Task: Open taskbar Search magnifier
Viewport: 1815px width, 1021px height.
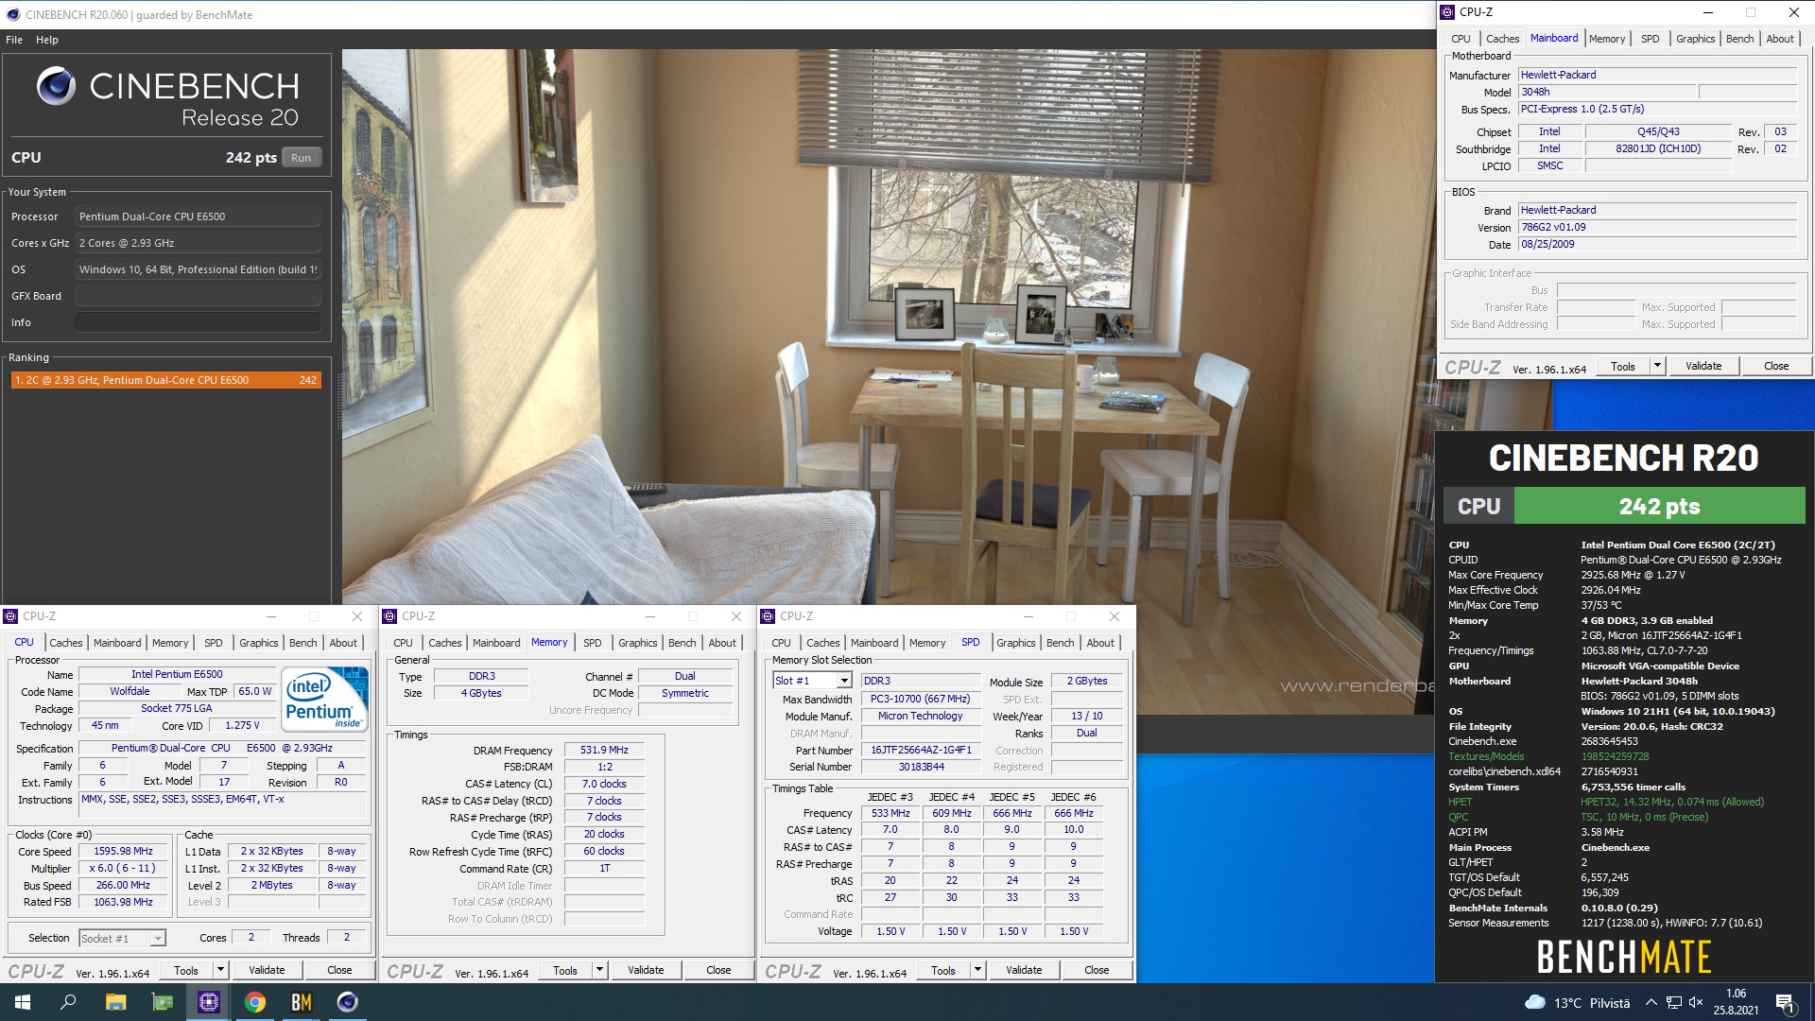Action: tap(68, 1002)
